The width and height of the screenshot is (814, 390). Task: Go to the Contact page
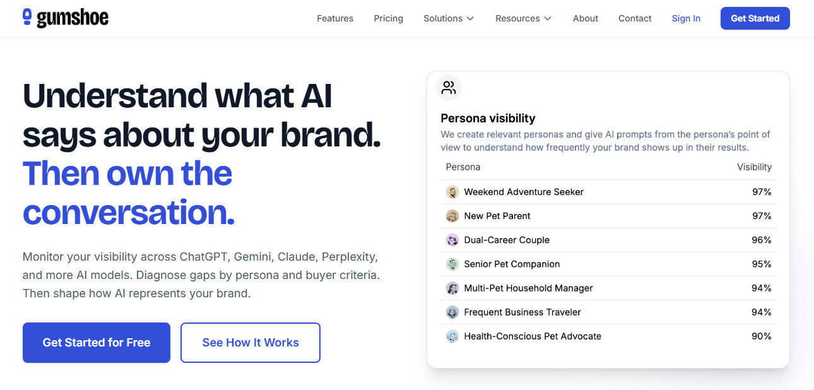tap(635, 18)
